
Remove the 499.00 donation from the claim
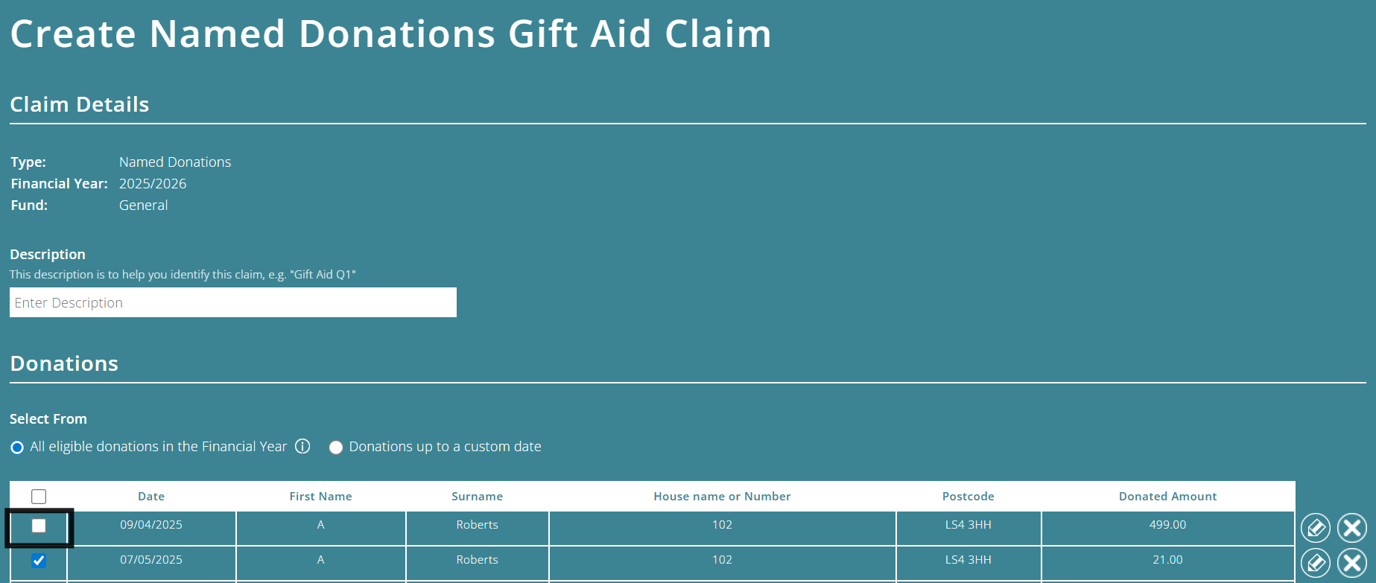1351,528
